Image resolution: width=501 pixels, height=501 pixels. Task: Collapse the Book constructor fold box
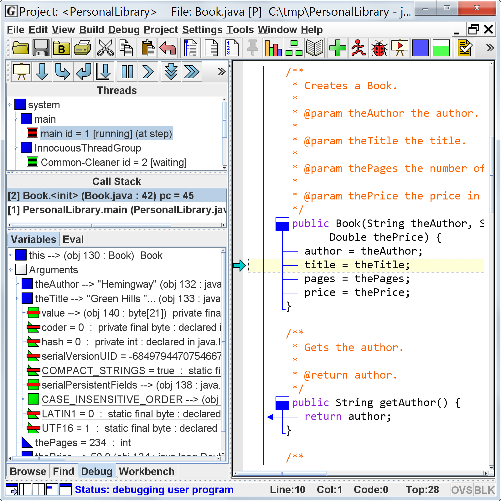click(x=282, y=224)
